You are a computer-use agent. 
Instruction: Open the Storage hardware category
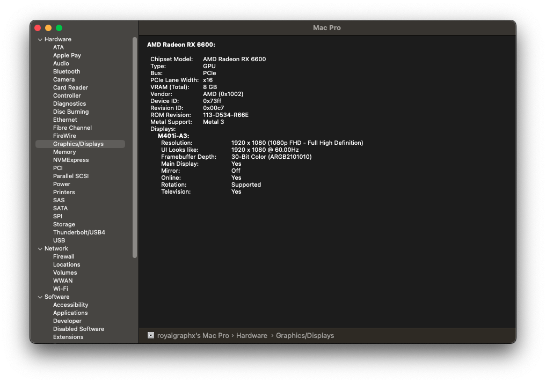click(64, 224)
